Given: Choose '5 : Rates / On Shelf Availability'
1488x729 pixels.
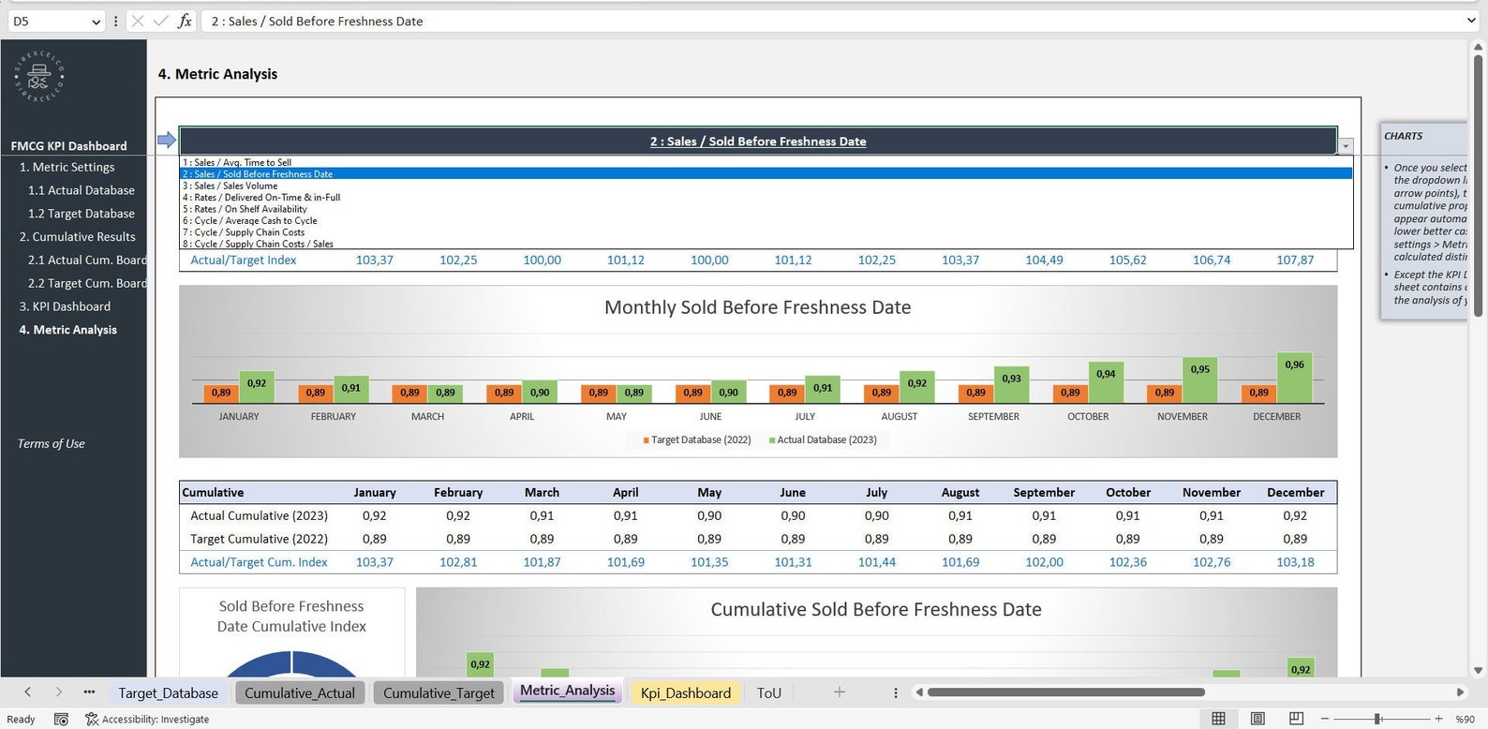Looking at the screenshot, I should (x=766, y=209).
